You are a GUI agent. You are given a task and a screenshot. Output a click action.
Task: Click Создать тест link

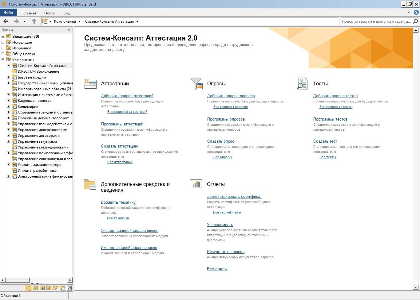point(325,141)
